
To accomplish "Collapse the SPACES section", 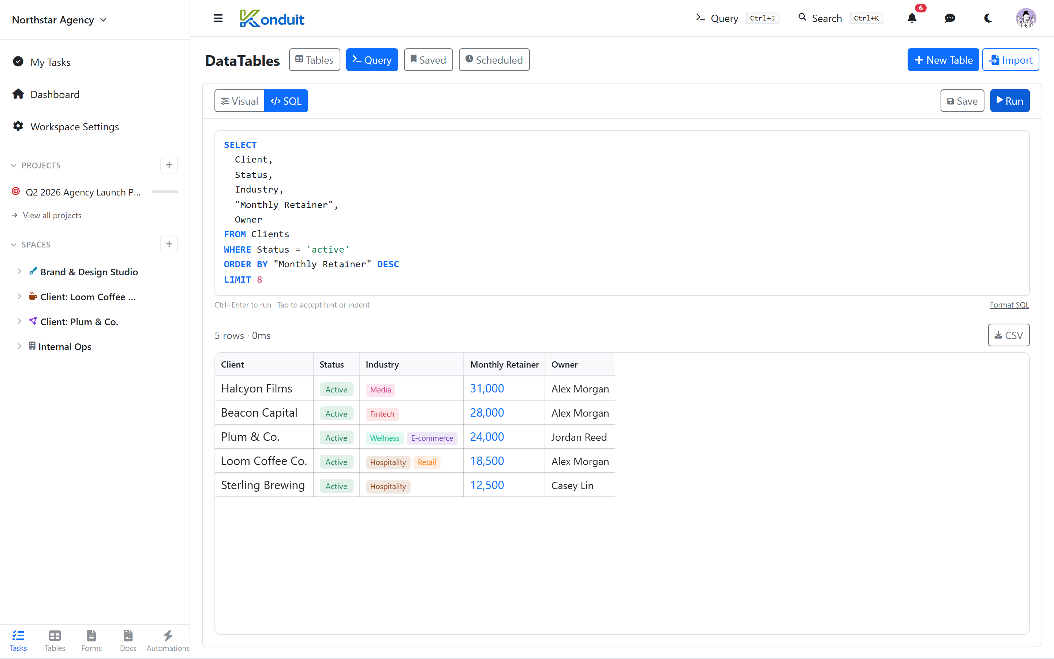I will 30,245.
